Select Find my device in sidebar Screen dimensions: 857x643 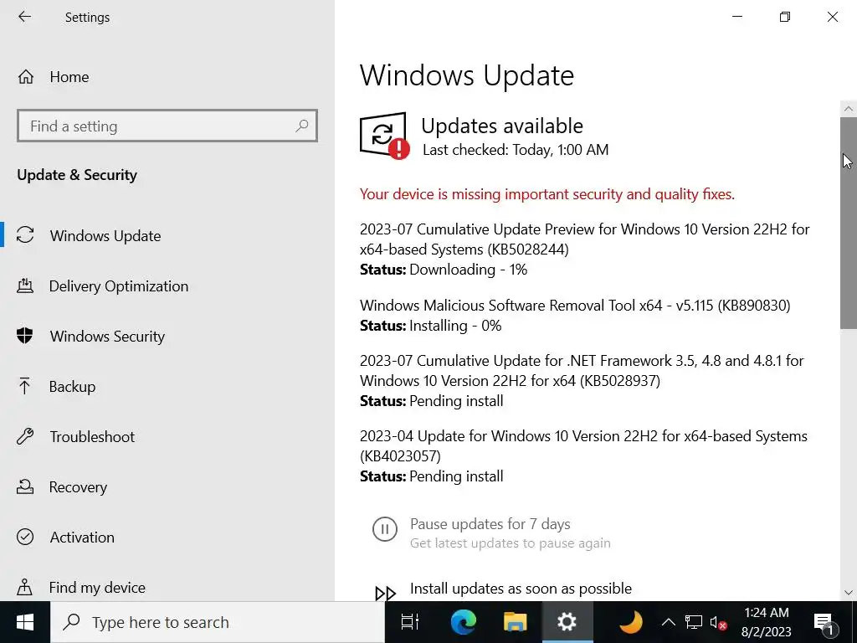pos(167,587)
